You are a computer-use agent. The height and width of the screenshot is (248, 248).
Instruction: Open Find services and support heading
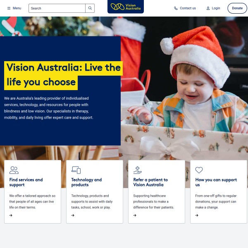pos(26,182)
